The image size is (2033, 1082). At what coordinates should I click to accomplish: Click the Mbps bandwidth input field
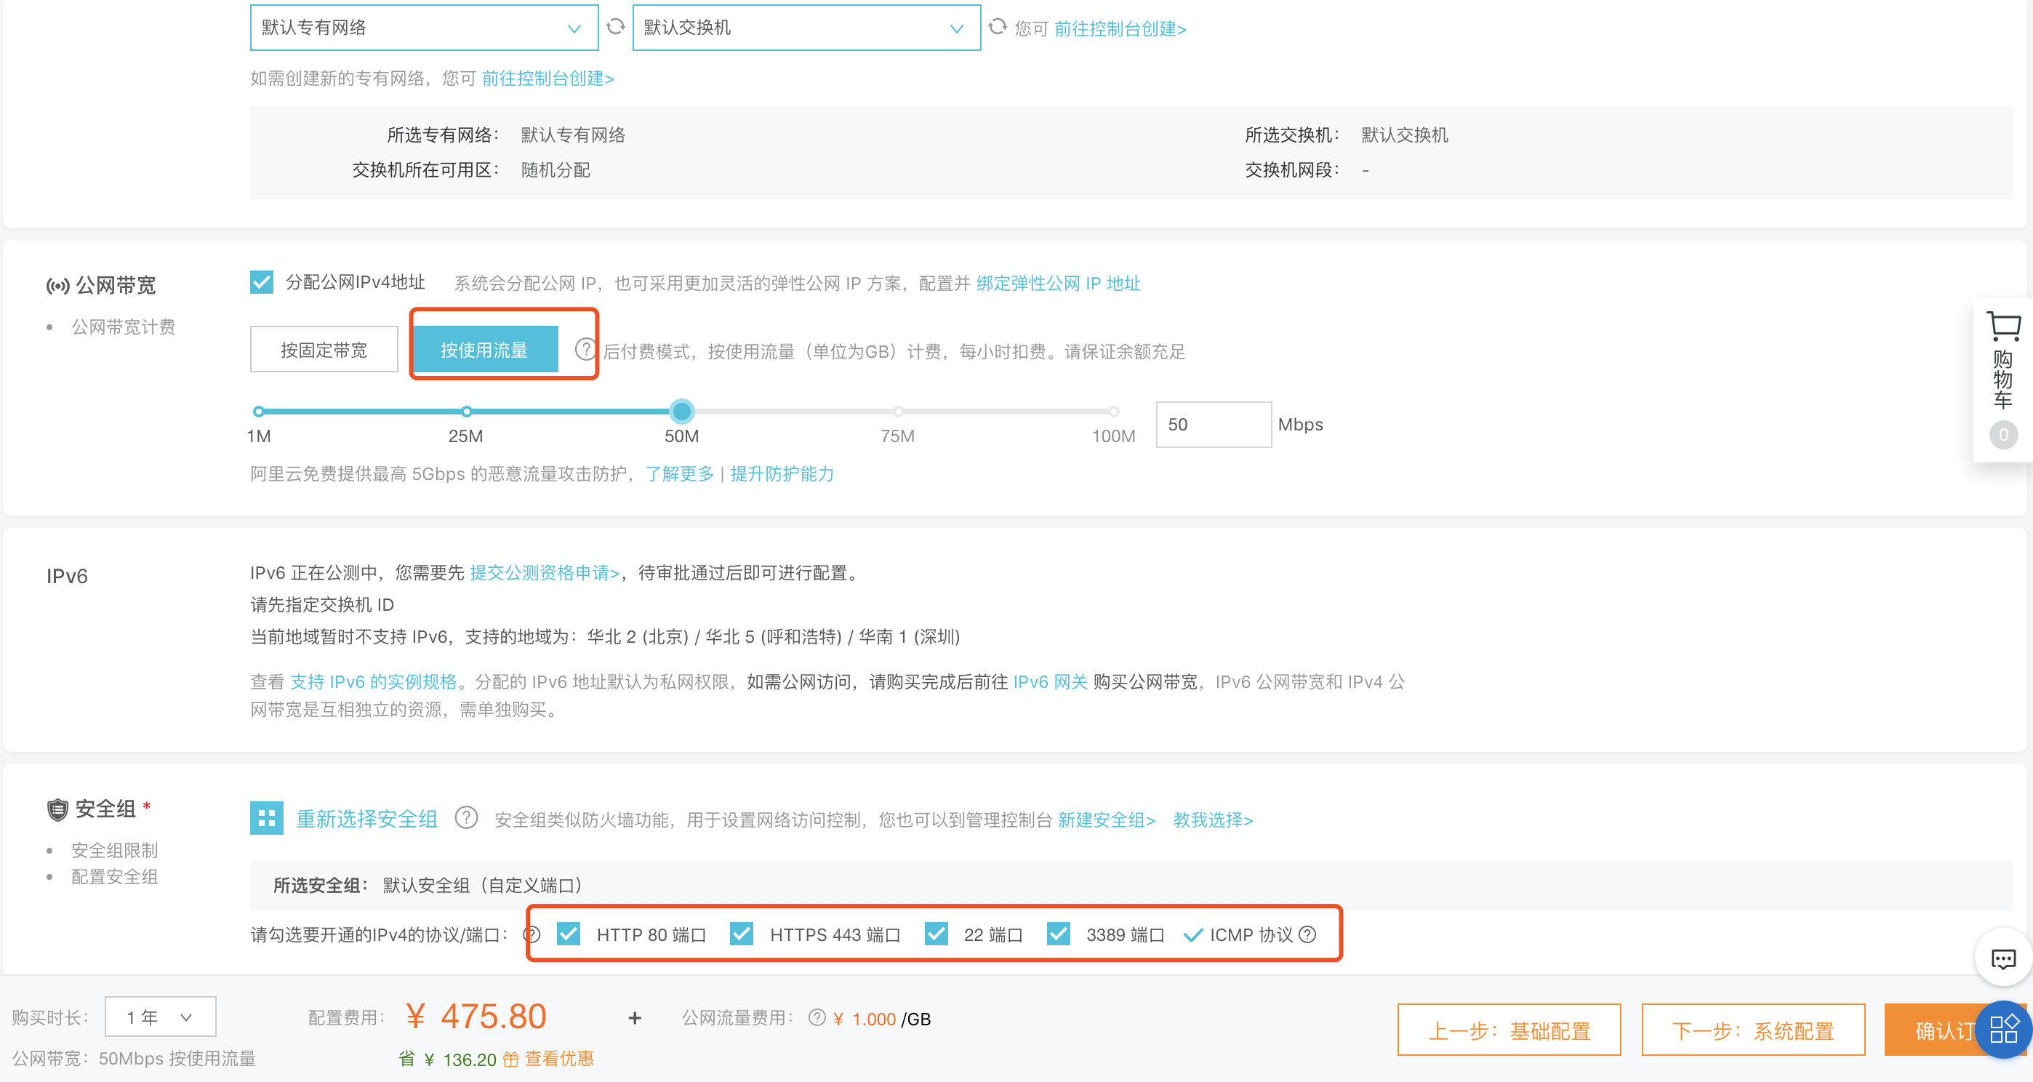click(1213, 424)
